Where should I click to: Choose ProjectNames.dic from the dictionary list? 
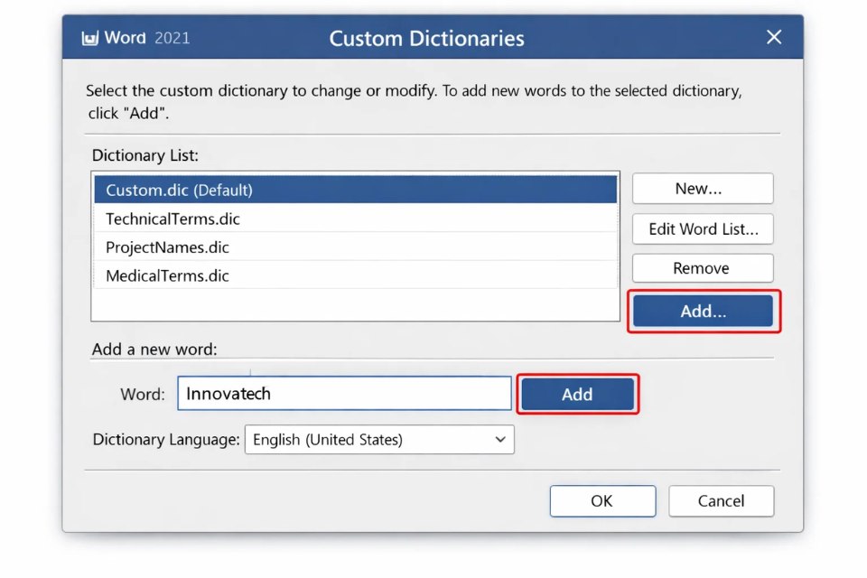355,247
